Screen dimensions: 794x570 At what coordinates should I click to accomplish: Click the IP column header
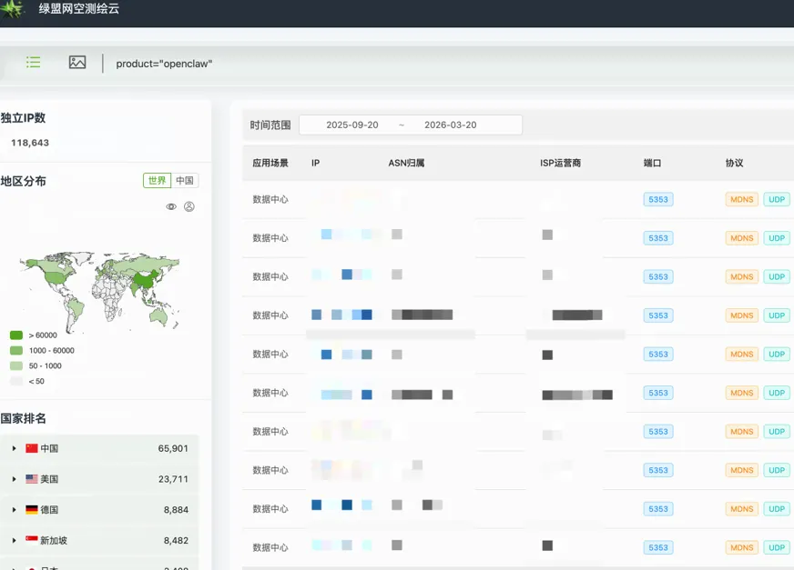315,163
